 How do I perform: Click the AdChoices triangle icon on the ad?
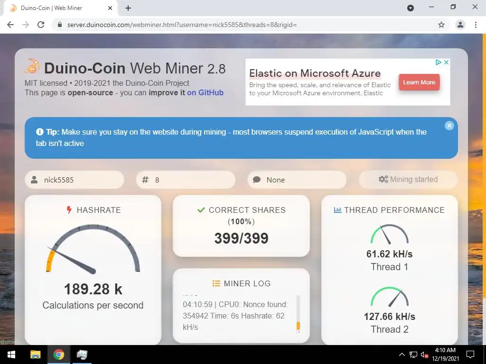pos(438,62)
